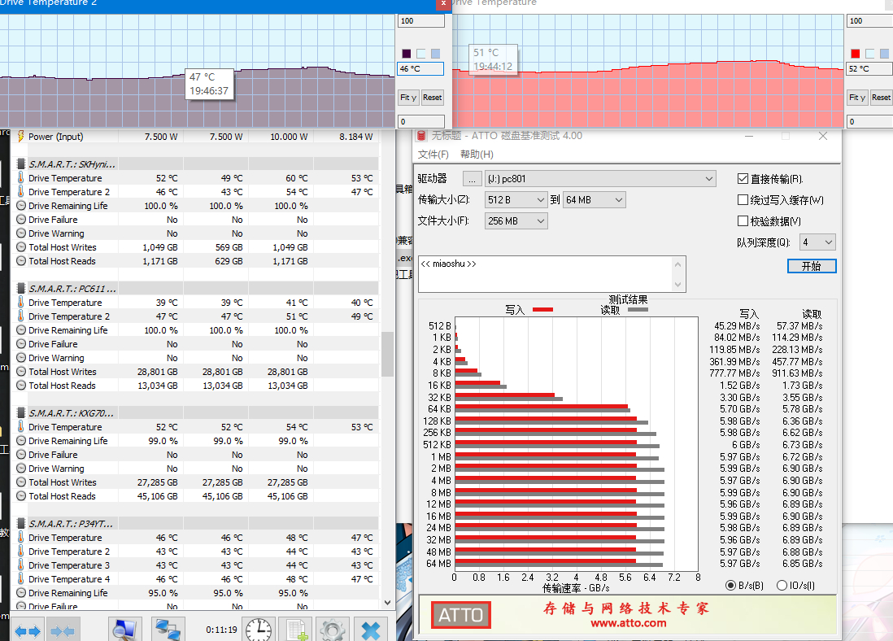893x641 pixels.
Task: Open the drive selector showing (J:) pc801
Action: (x=601, y=179)
